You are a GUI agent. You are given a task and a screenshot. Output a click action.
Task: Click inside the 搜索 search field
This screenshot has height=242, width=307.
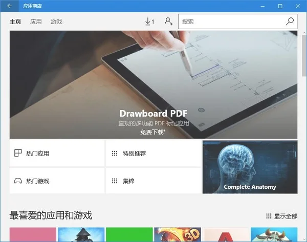click(237, 21)
